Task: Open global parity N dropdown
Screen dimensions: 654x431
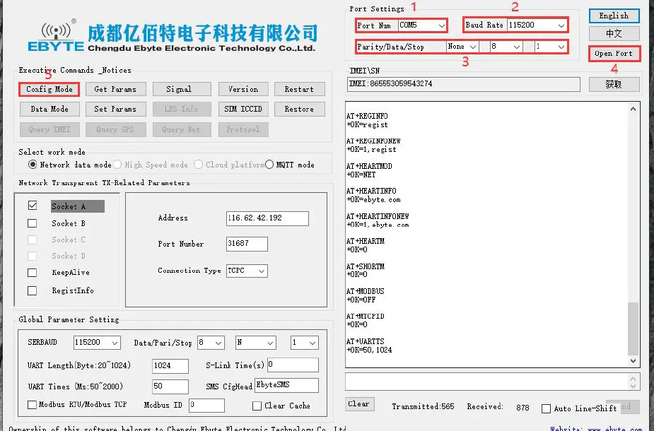Action: [x=255, y=343]
